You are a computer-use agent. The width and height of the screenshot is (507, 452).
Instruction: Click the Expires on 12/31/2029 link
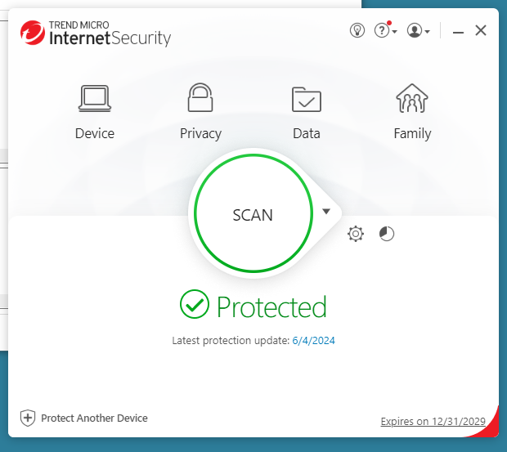433,422
